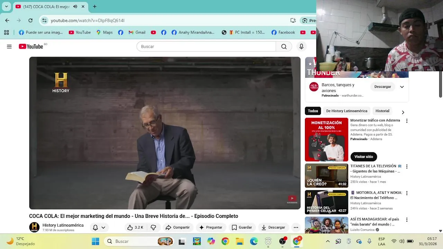Open options for the TITANES DE LA TELEVISIÓN video
Image resolution: width=443 pixels, height=249 pixels.
(x=407, y=166)
